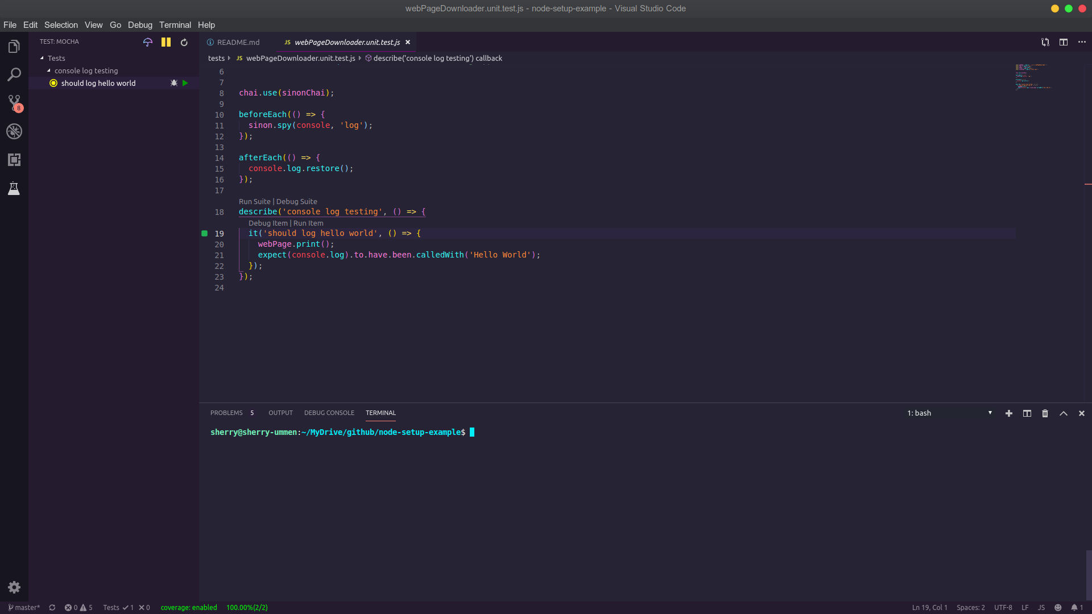Open the Explorer view in activity bar
This screenshot has height=614, width=1092.
(x=14, y=47)
